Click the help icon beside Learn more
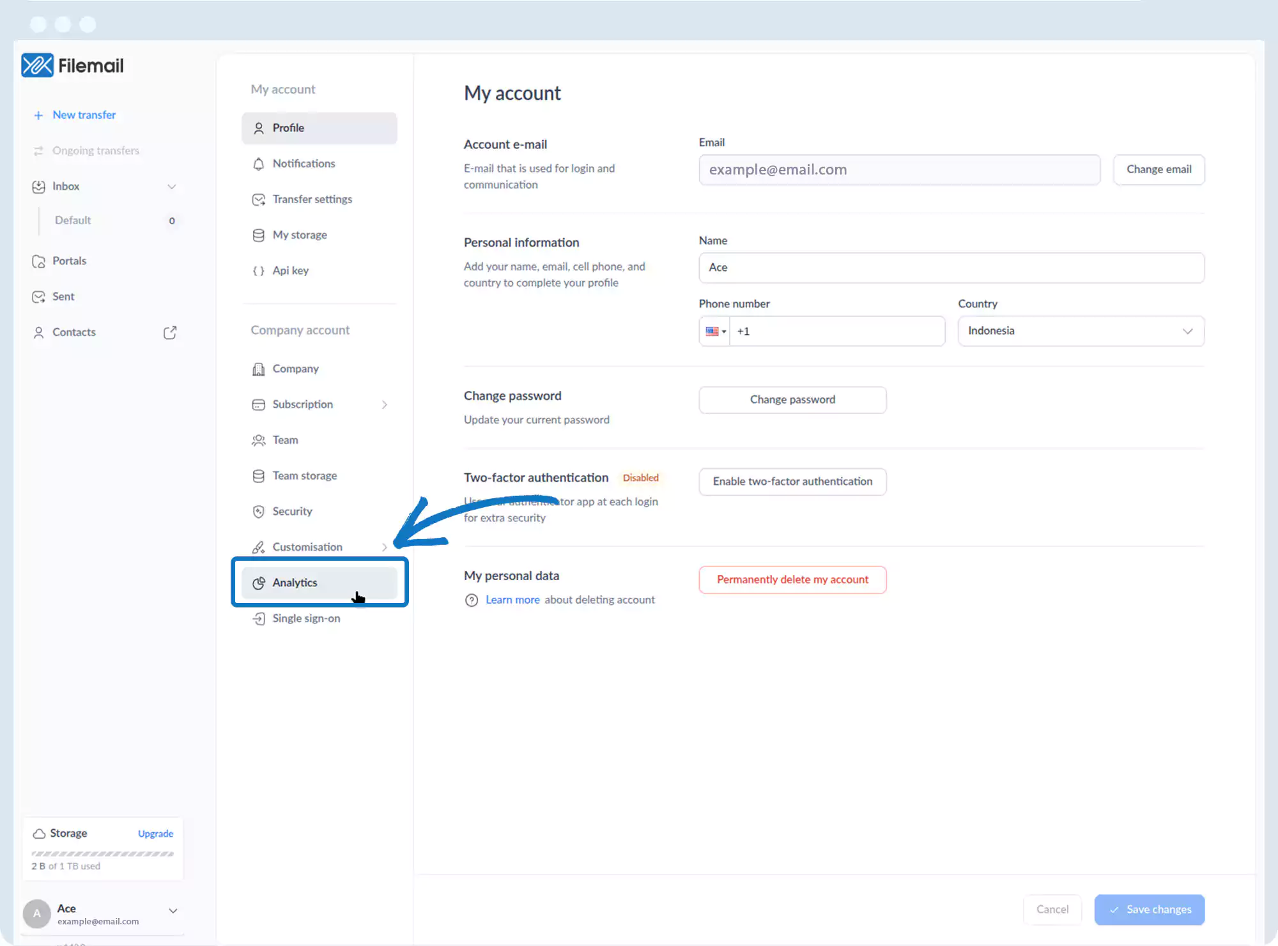Screen dimensions: 1278x946 [472, 600]
